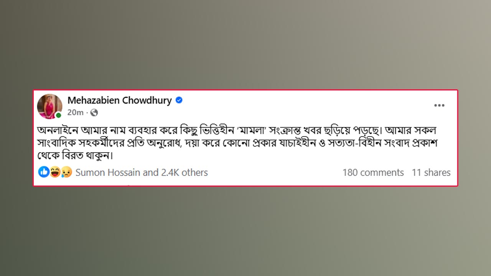Click the blue verified badge
This screenshot has height=276, width=491.
click(x=179, y=100)
